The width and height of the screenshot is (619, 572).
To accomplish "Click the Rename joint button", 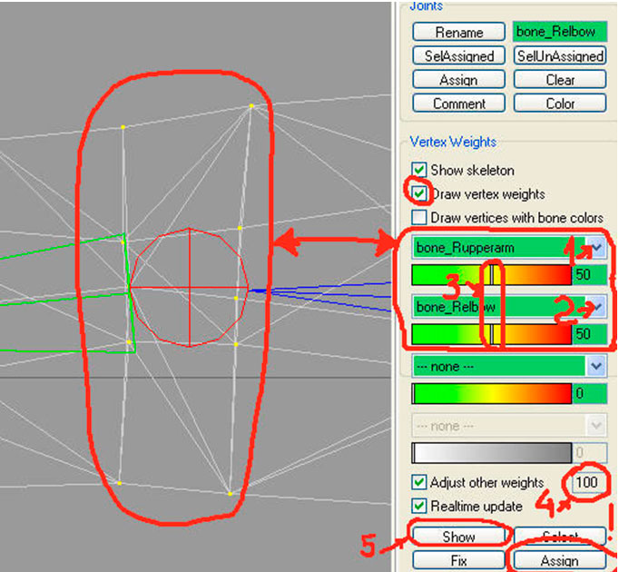I will tap(458, 32).
